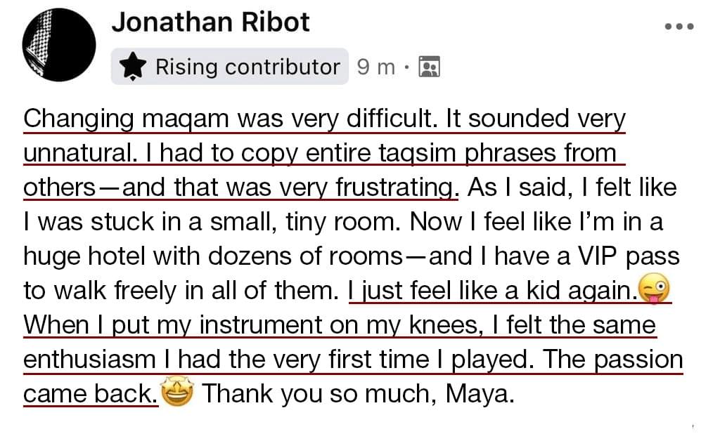
Task: Click Jonathan Ribot's profile picture
Action: pos(60,46)
